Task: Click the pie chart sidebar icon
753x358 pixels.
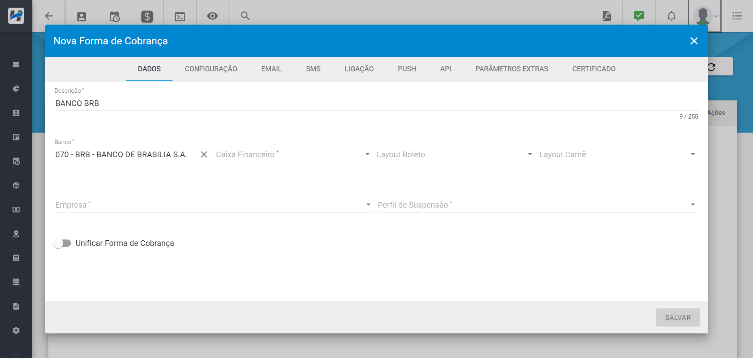Action: pyautogui.click(x=16, y=89)
